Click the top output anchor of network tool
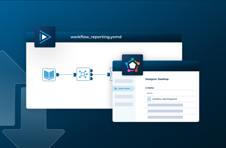This screenshot has height=148, width=226. point(91,71)
